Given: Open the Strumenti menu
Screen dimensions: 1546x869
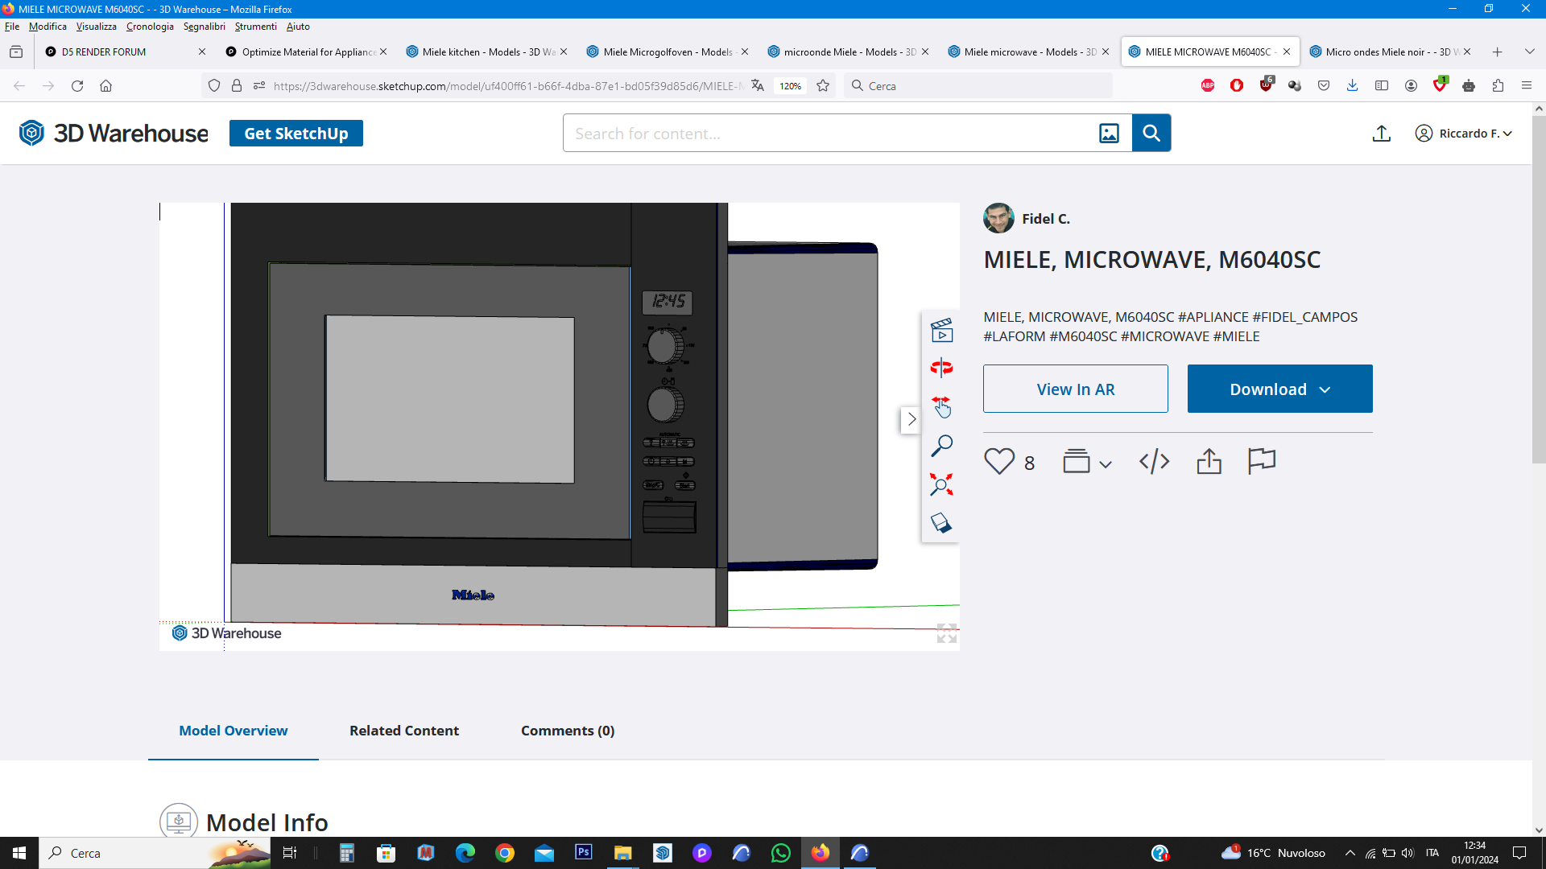Looking at the screenshot, I should [x=255, y=27].
